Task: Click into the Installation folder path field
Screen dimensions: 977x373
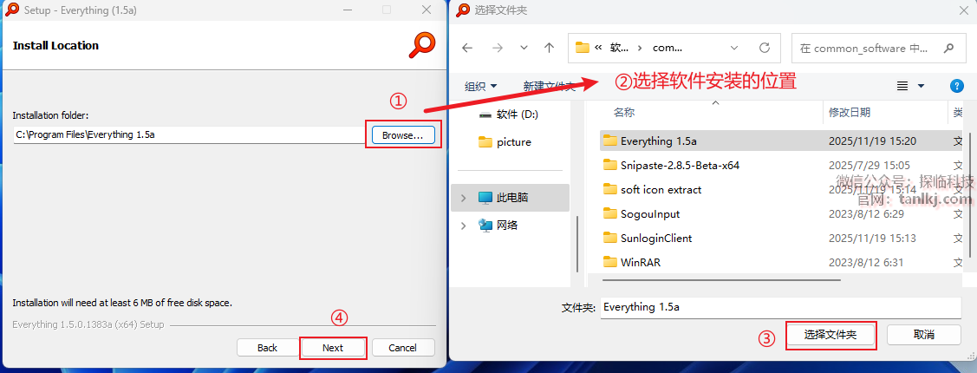Action: click(x=190, y=134)
